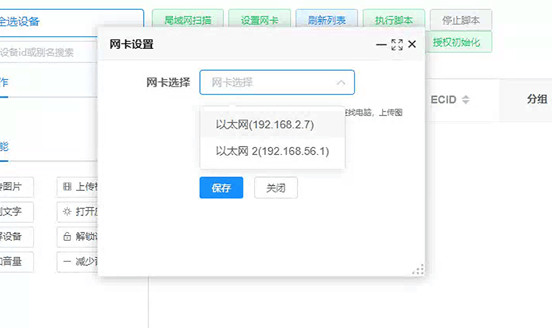This screenshot has width=552, height=328.
Task: Close the 网卡设置 dialog with X
Action: click(x=412, y=44)
